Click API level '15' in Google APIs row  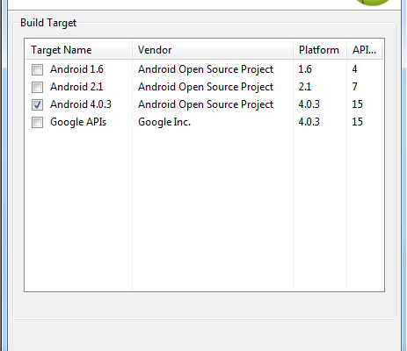click(357, 122)
